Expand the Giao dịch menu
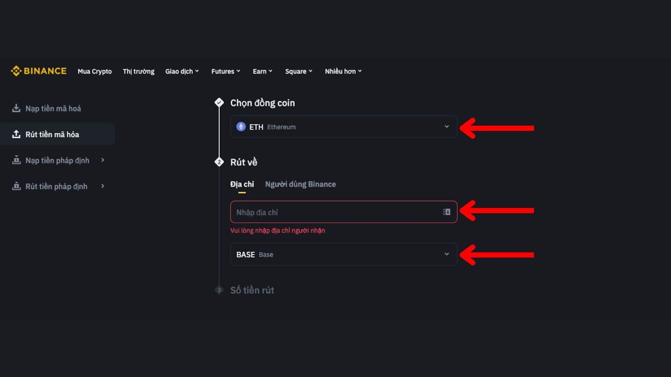Image resolution: width=671 pixels, height=377 pixels. pyautogui.click(x=182, y=71)
